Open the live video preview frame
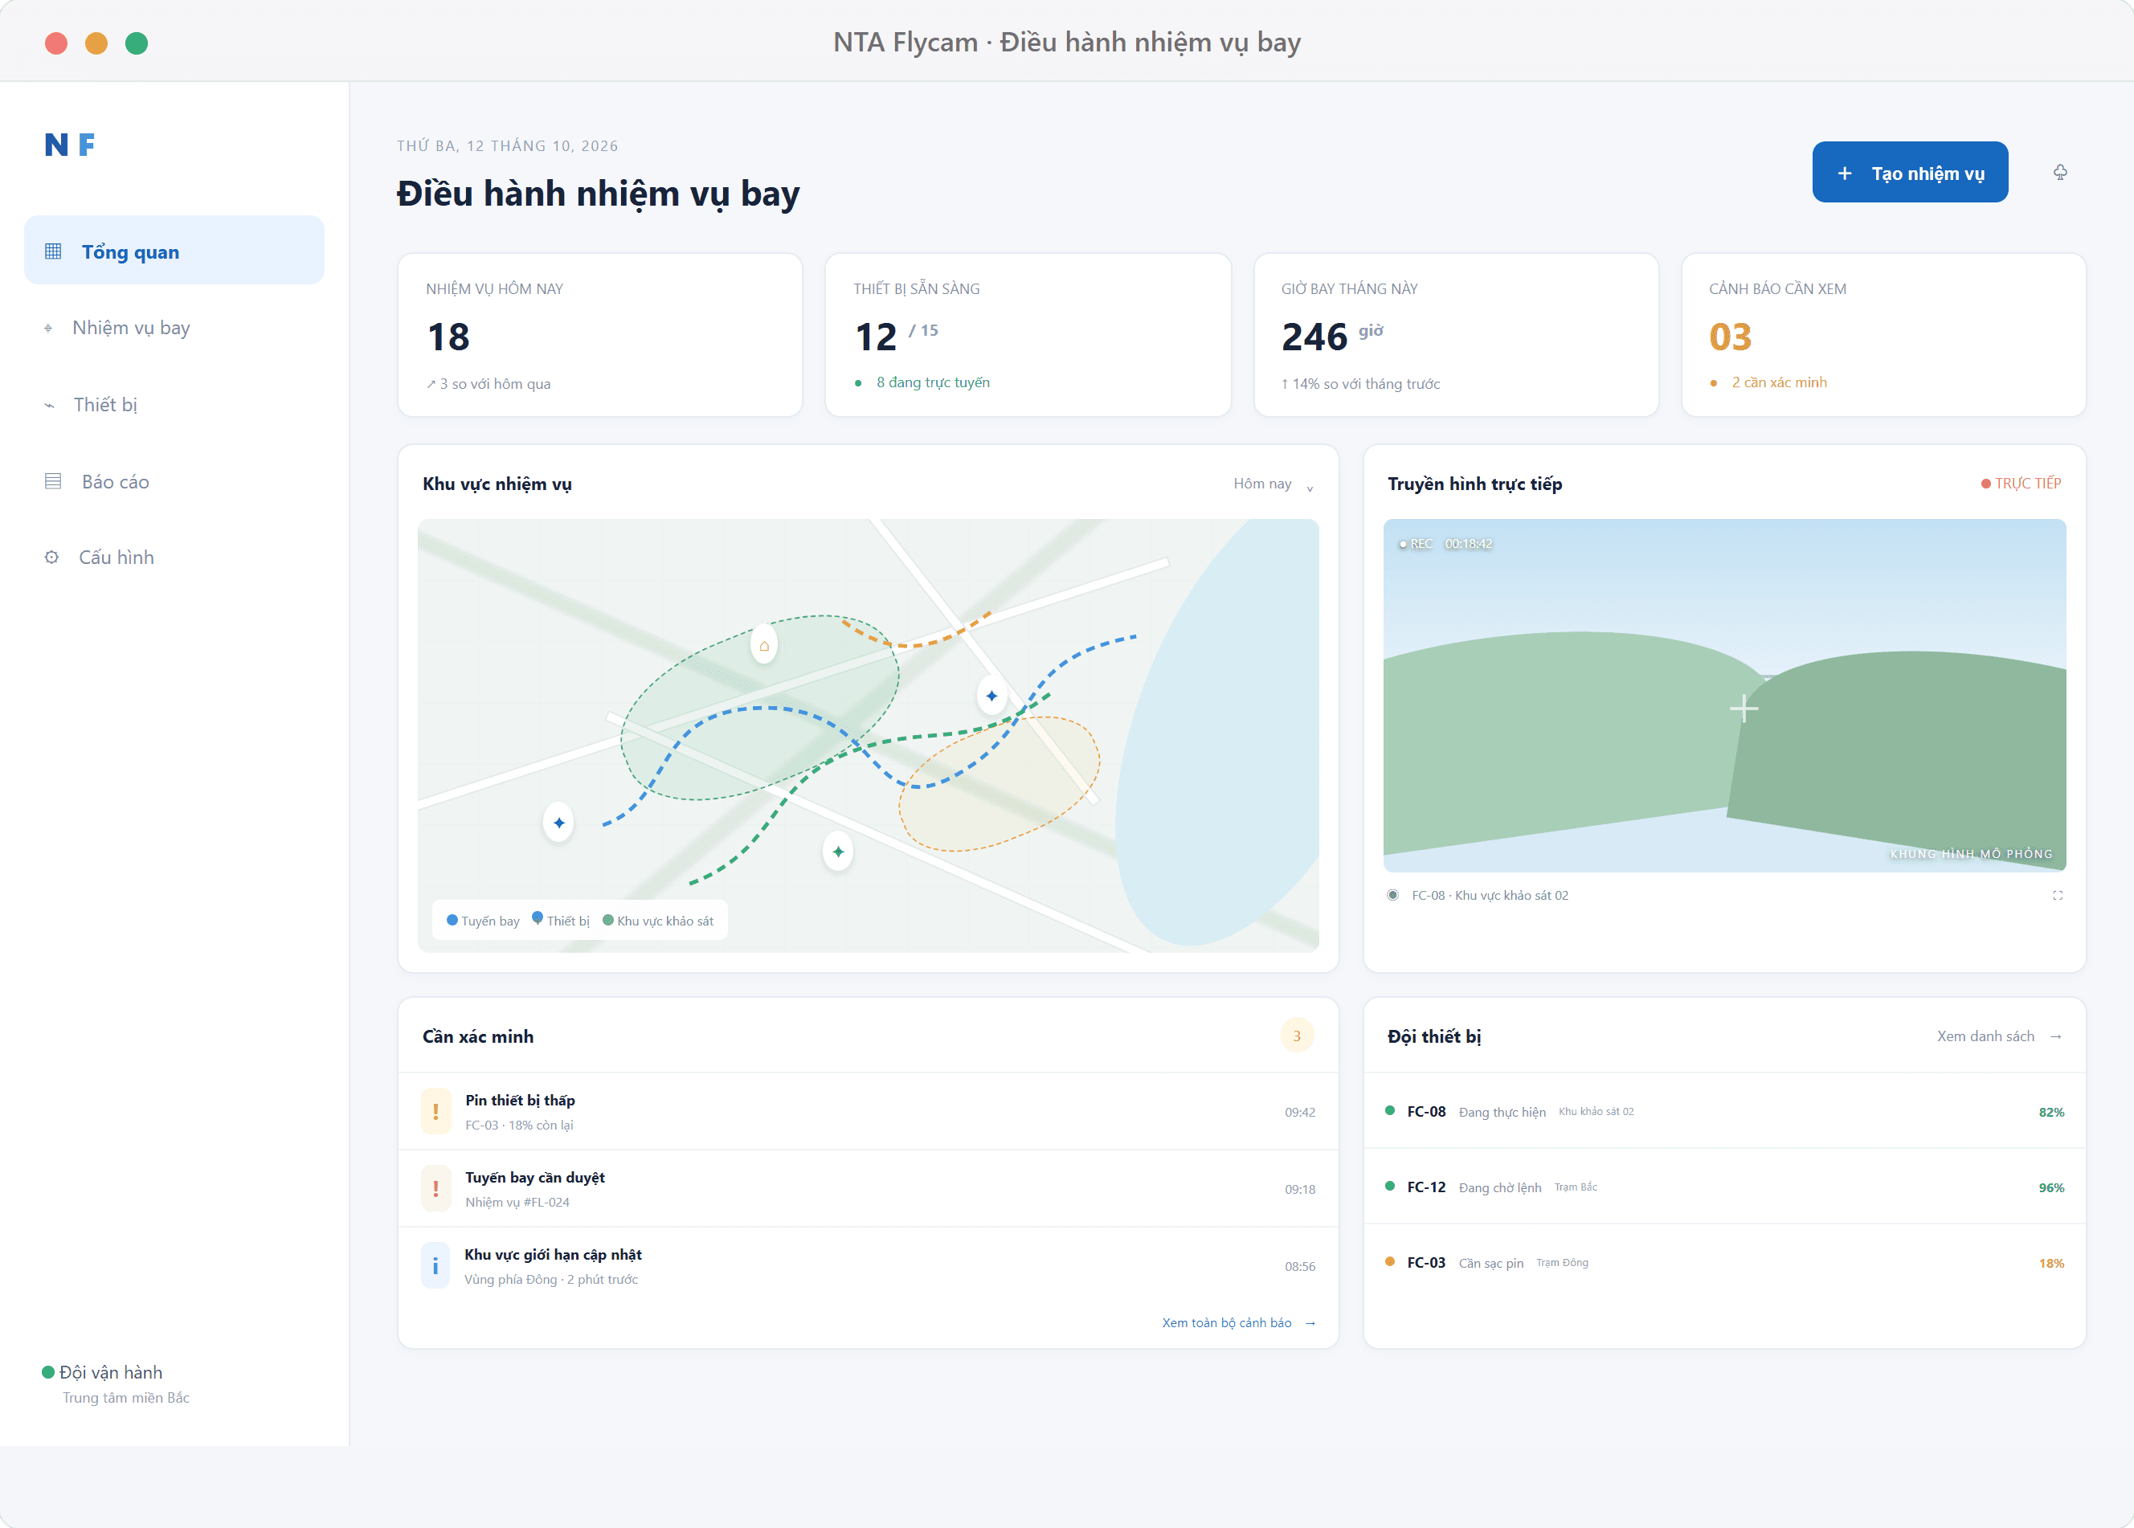The height and width of the screenshot is (1528, 2134). (1723, 696)
